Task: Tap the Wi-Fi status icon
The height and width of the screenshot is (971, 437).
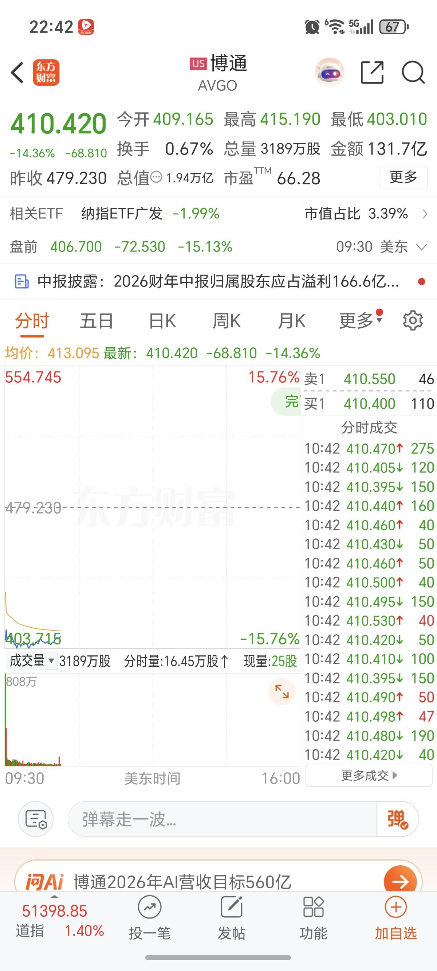Action: click(335, 27)
